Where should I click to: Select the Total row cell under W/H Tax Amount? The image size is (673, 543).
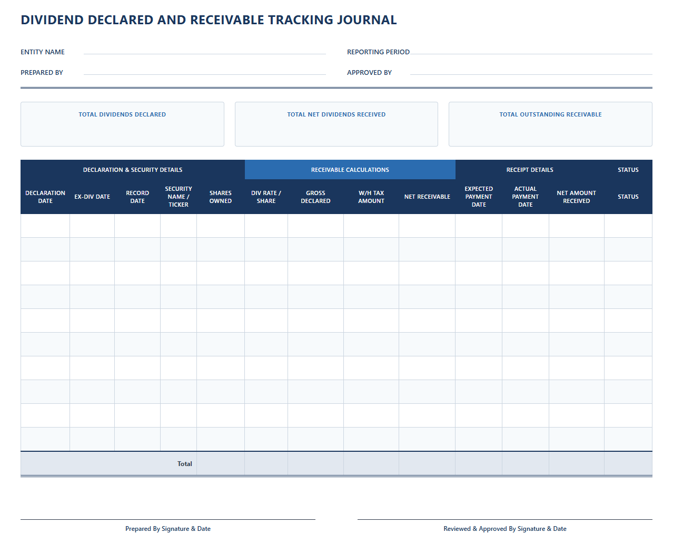[371, 463]
